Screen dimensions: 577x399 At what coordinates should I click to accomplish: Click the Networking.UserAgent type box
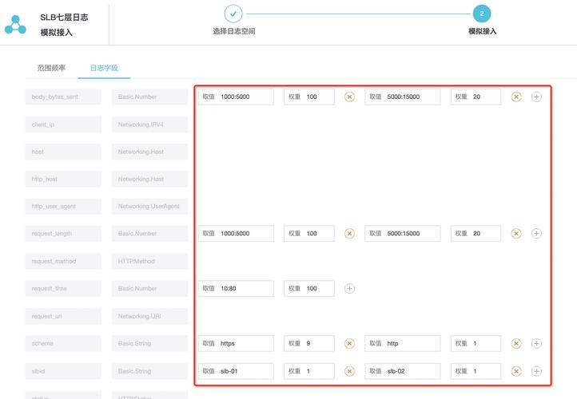(x=149, y=206)
